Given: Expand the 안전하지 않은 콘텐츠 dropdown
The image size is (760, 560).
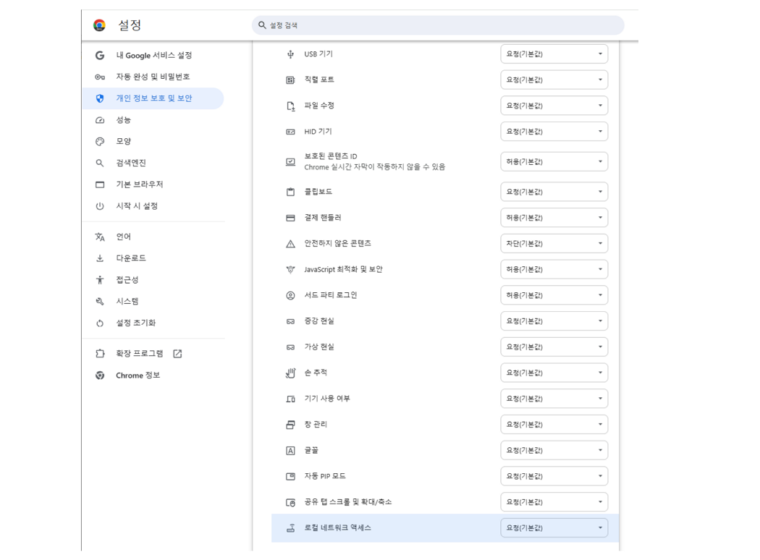Looking at the screenshot, I should pos(554,244).
